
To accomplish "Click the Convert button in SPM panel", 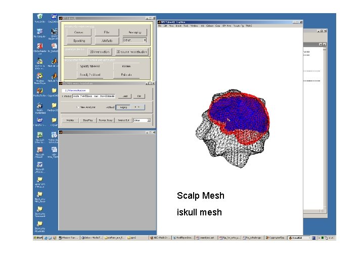I will [x=79, y=32].
